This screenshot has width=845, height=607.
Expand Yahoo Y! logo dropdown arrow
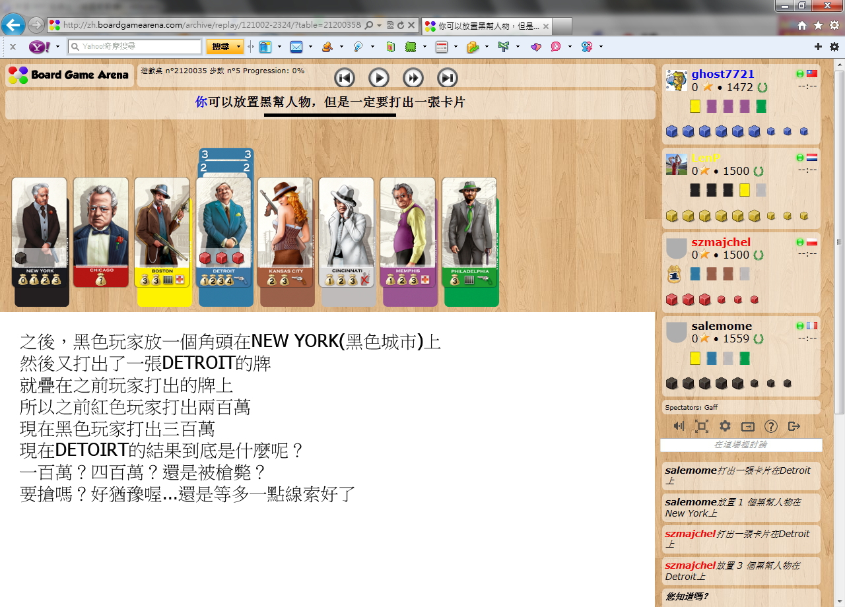(x=57, y=47)
